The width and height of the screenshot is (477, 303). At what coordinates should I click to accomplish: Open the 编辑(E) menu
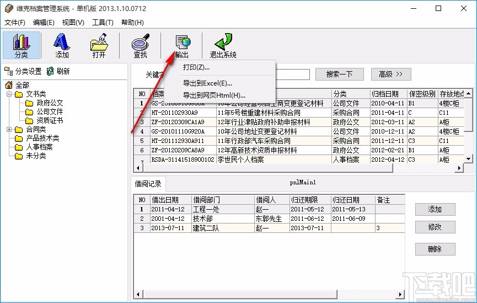pyautogui.click(x=44, y=22)
